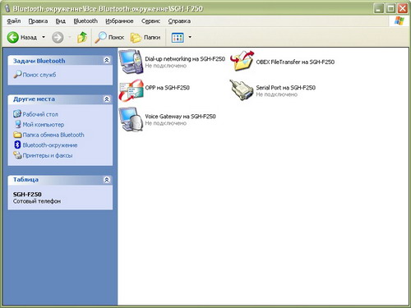Click the Serial Port на SGH-F250 label
The image size is (411, 308).
pos(285,88)
